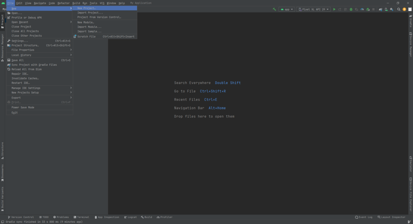Viewport: 413px width, 224px height.
Task: Open the Device Manager side tab on the right
Action: click(x=410, y=44)
